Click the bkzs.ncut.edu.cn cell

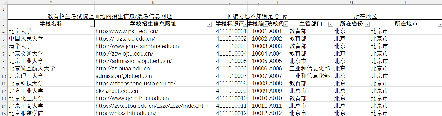click(x=153, y=91)
